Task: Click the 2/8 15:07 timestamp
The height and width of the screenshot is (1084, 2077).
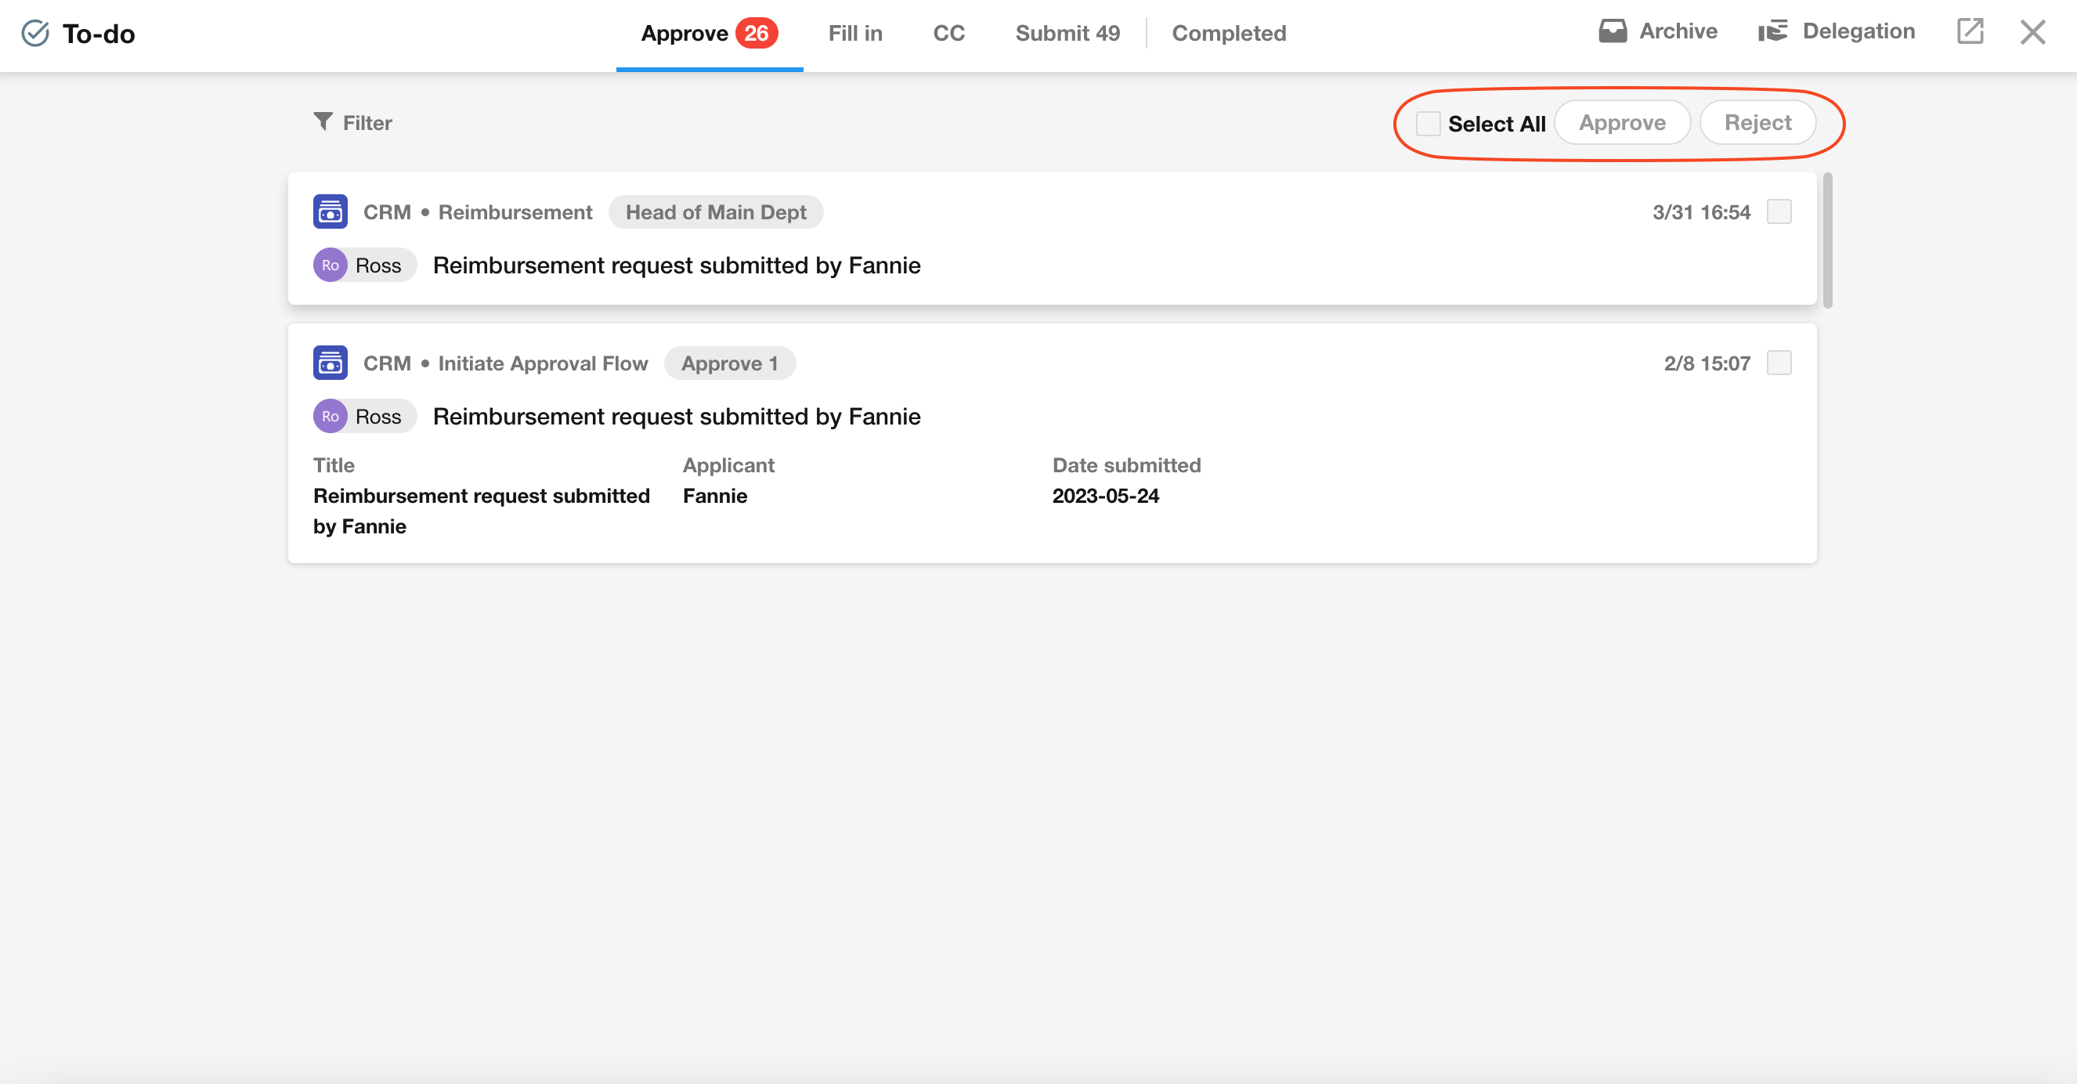Action: (1707, 363)
